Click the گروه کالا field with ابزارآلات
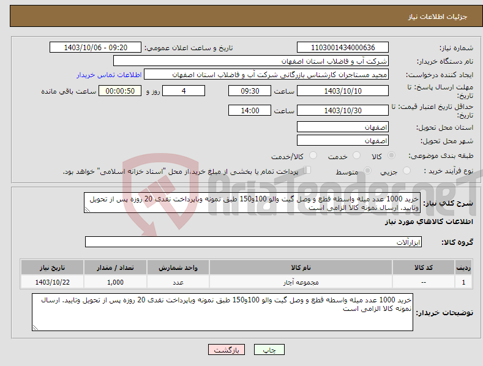This screenshot has height=366, width=483. click(253, 242)
